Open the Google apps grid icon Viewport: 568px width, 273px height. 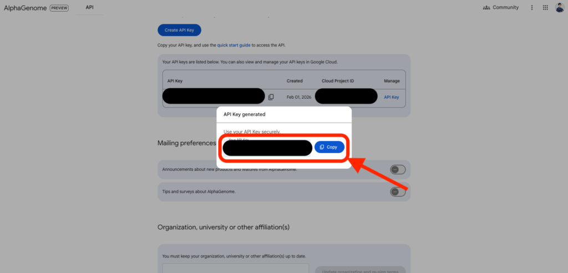(545, 8)
